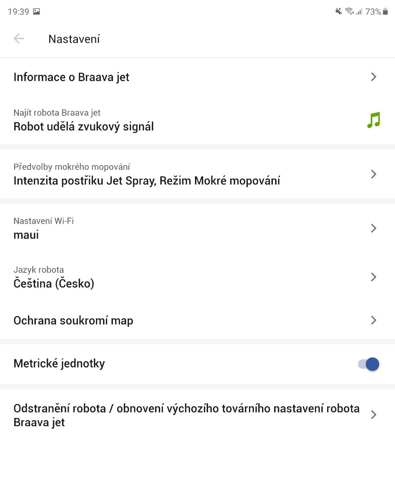Toggle the Metrické jednotky switch
The height and width of the screenshot is (494, 395).
369,364
